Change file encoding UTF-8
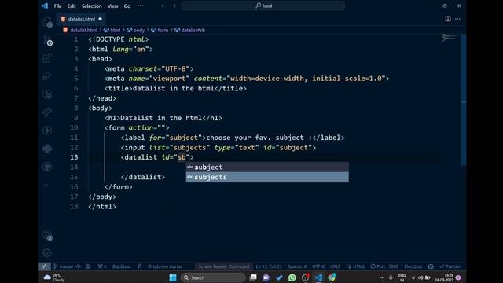The image size is (503, 283). [318, 266]
